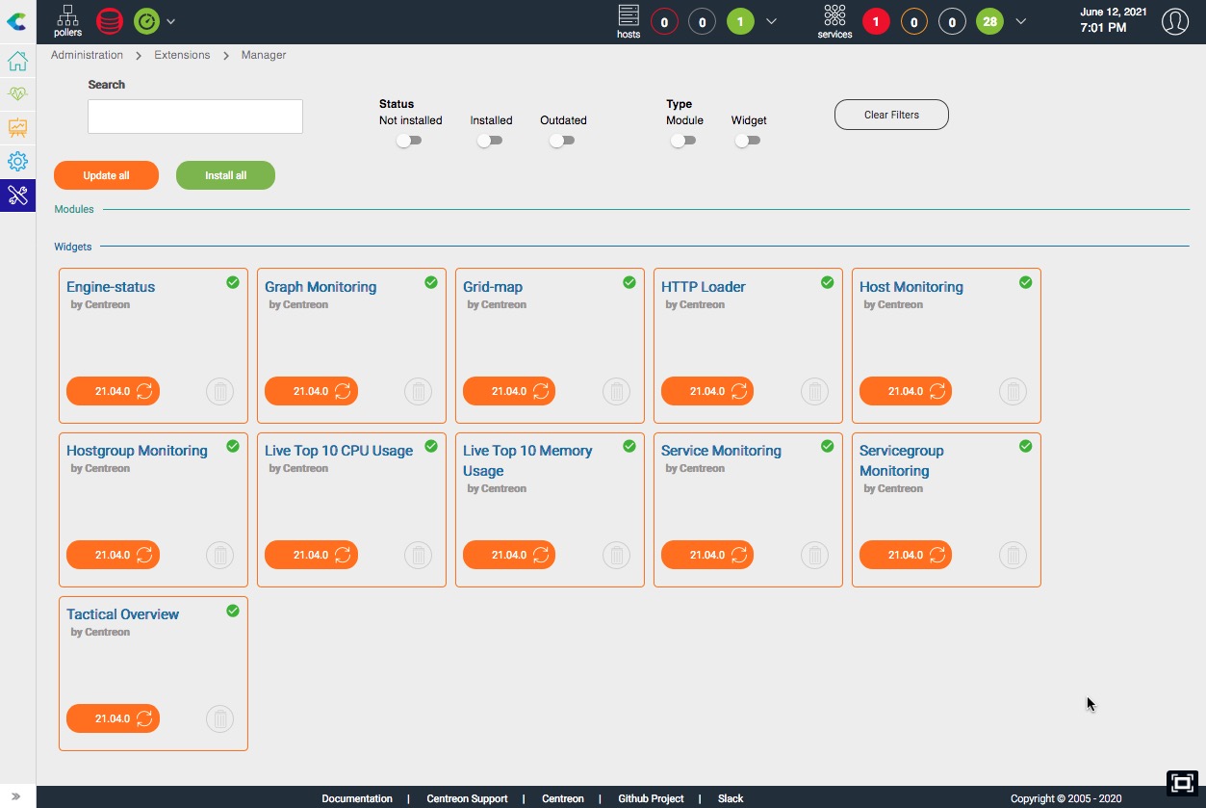Expand the pollers dropdown chevron

pyautogui.click(x=170, y=21)
